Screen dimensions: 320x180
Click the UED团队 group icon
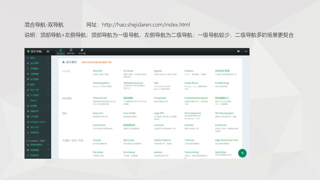coord(28,116)
